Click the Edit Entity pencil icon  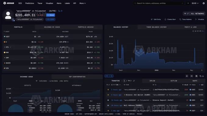152,19
